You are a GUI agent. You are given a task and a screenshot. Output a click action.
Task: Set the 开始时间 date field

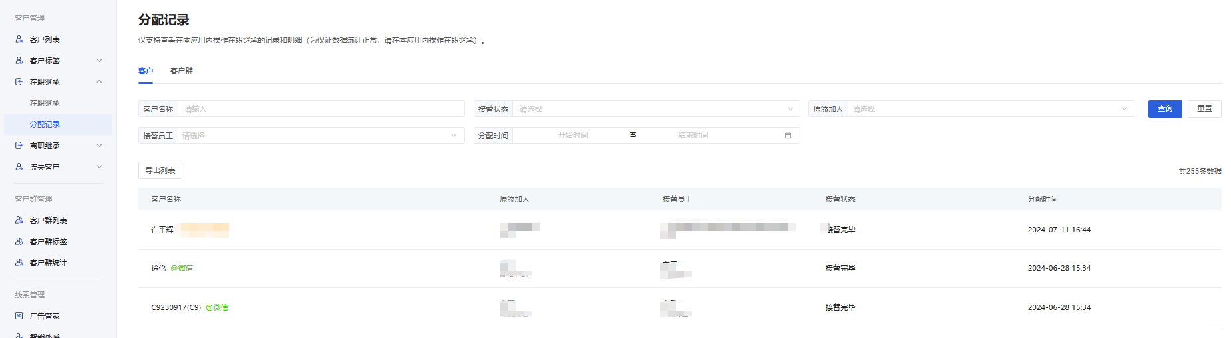(573, 135)
